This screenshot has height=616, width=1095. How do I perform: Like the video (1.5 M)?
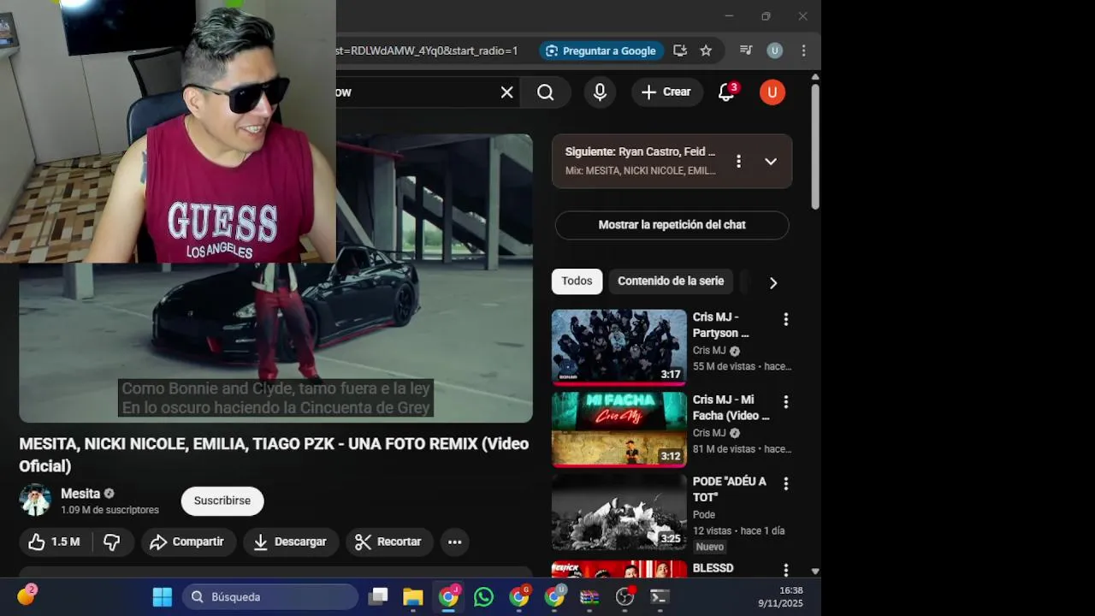[x=54, y=542]
